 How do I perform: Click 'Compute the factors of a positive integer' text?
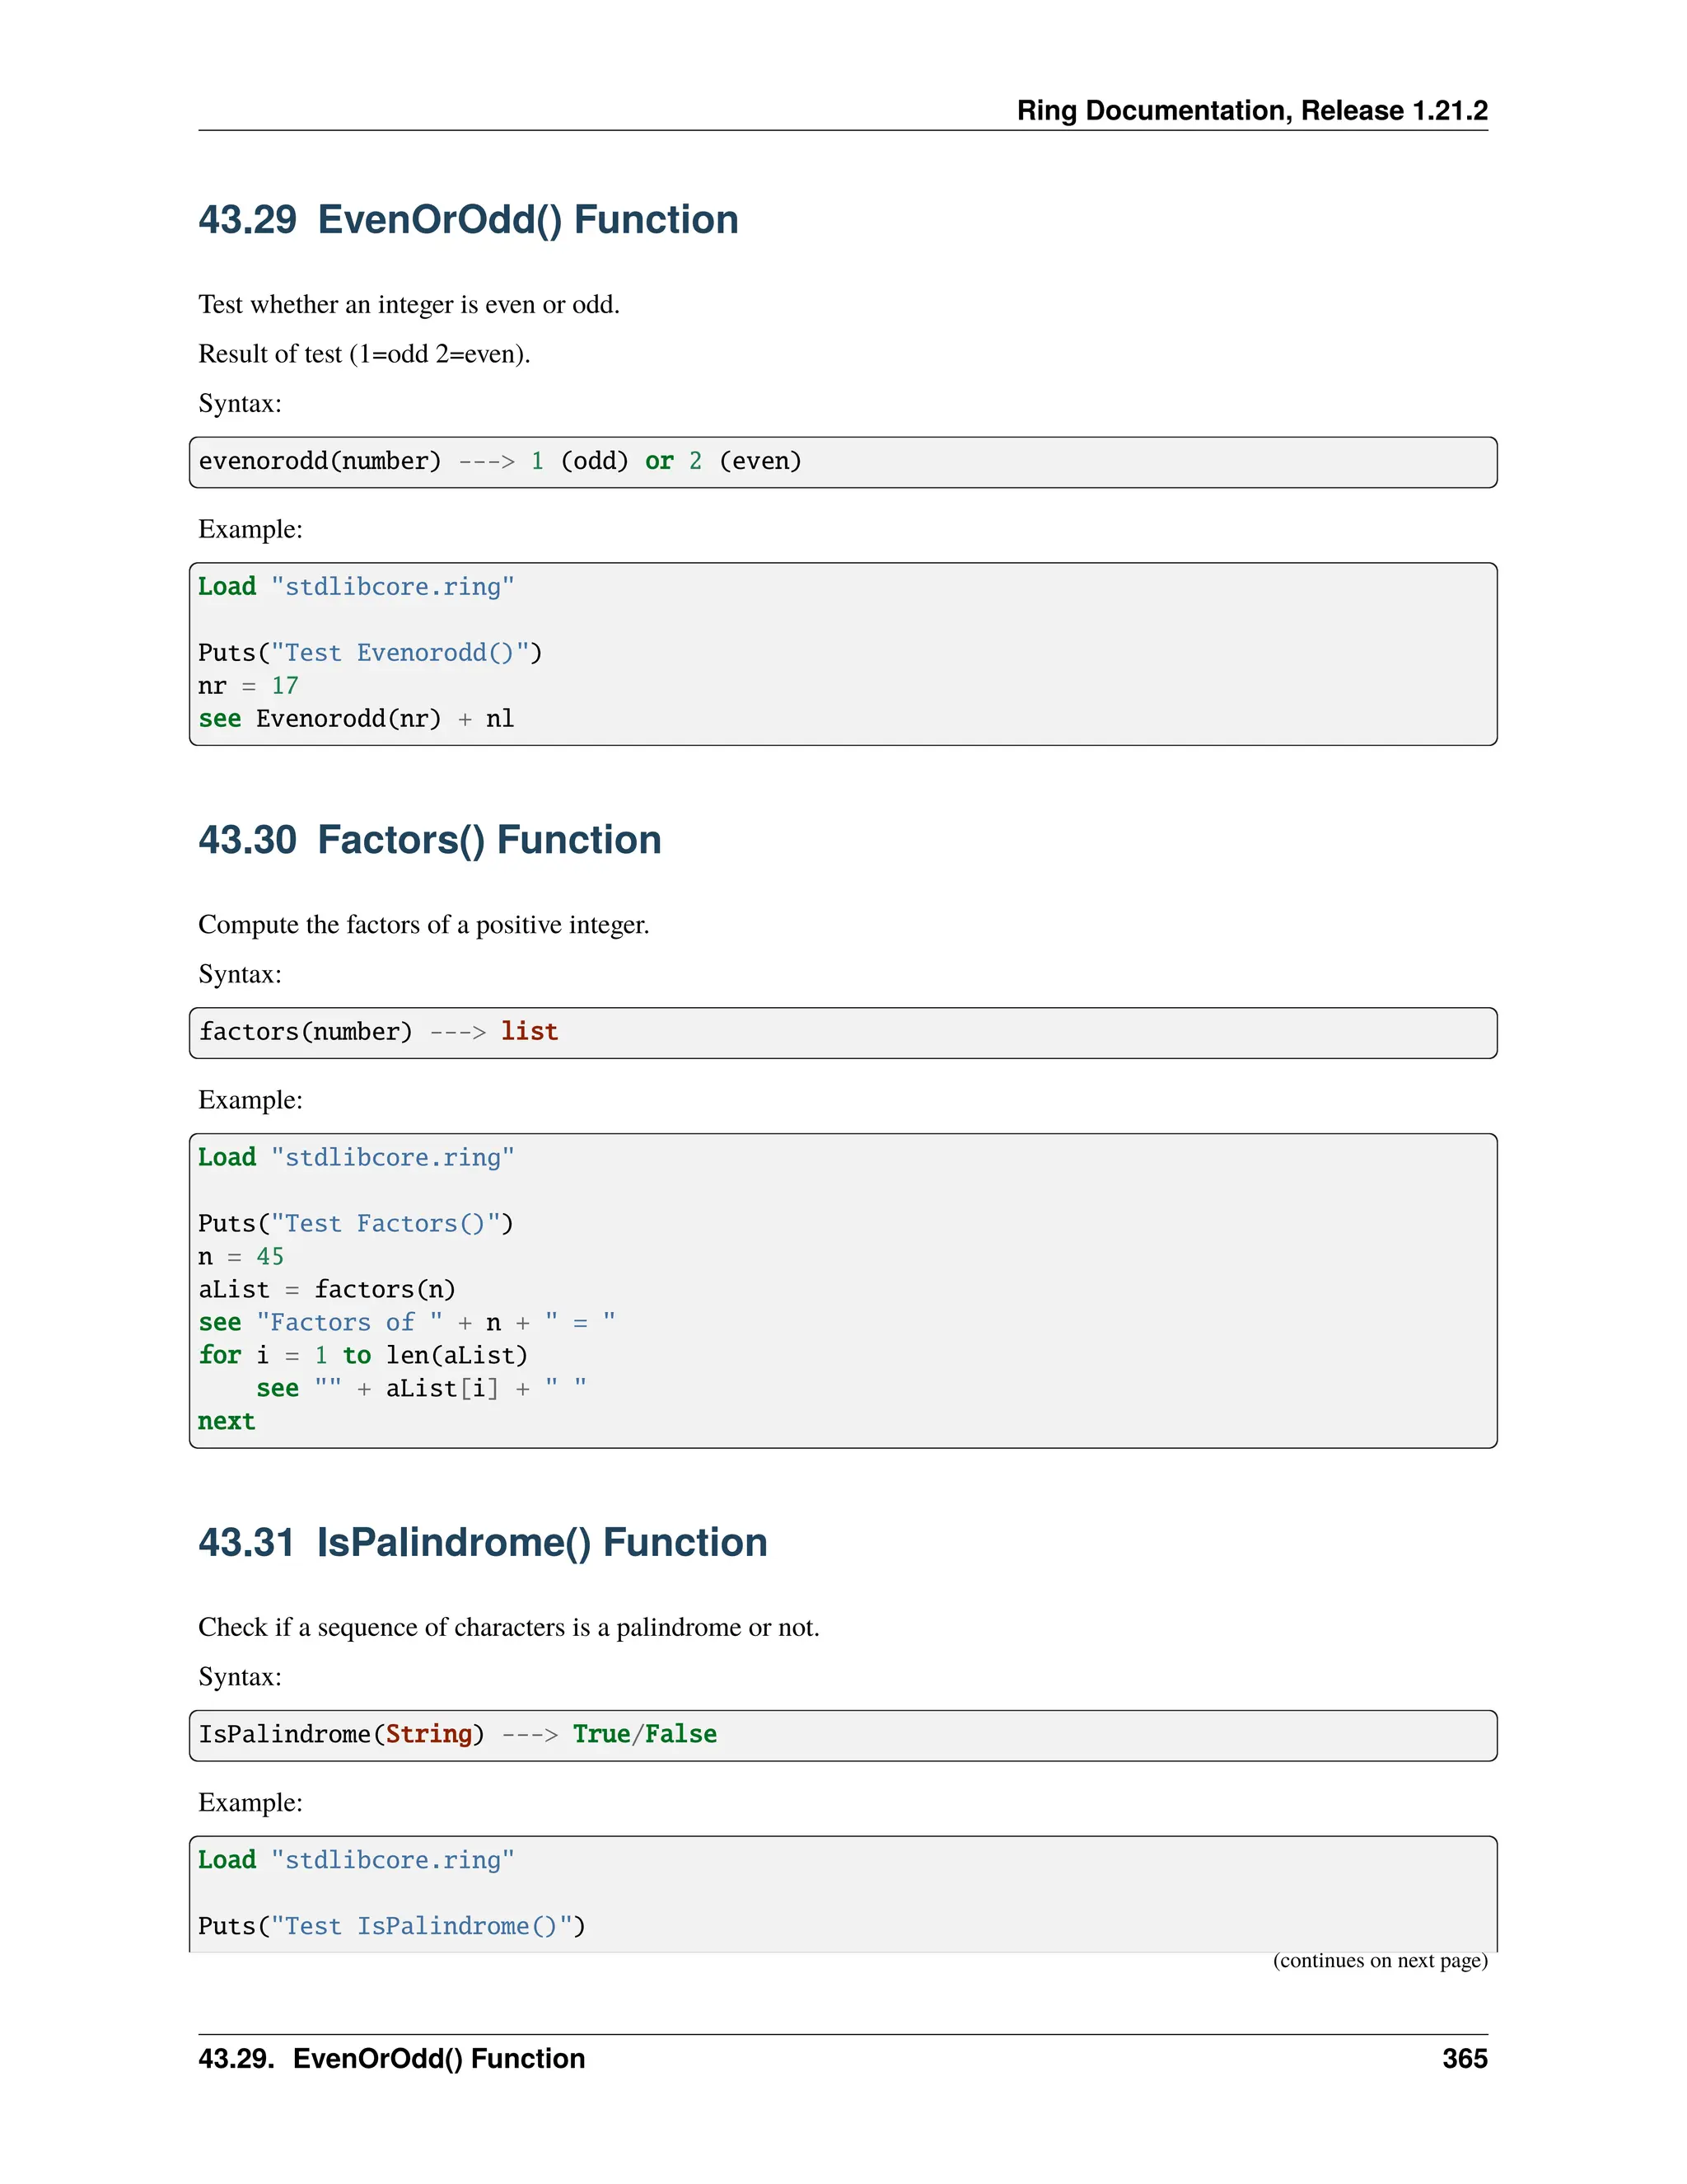423,925
